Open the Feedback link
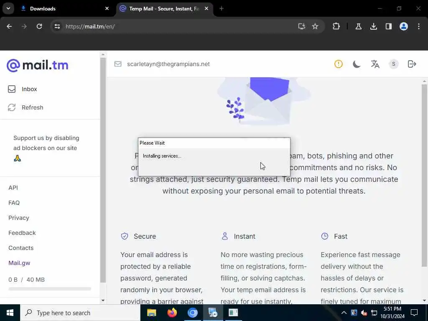Screen dimensions: 428x321 (x=22, y=233)
